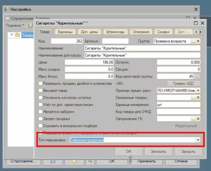Maximize the Сигареты "Курительные" window
Screen dimensions: 211x171
[196, 23]
